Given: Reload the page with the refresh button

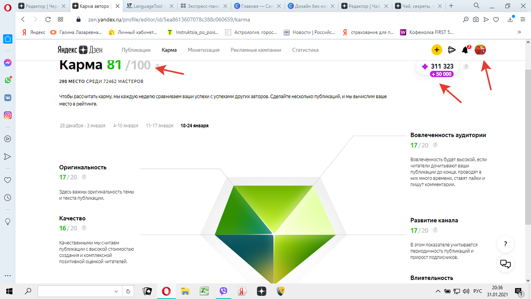Looking at the screenshot, I should click(48, 19).
